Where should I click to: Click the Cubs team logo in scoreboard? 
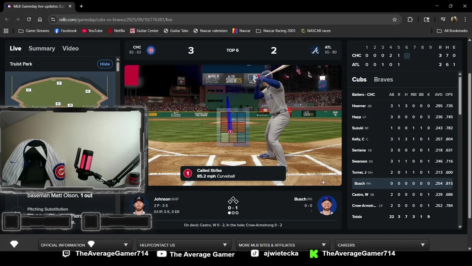(x=151, y=50)
